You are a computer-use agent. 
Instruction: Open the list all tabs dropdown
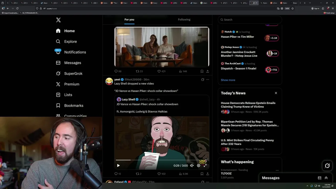tap(310, 3)
